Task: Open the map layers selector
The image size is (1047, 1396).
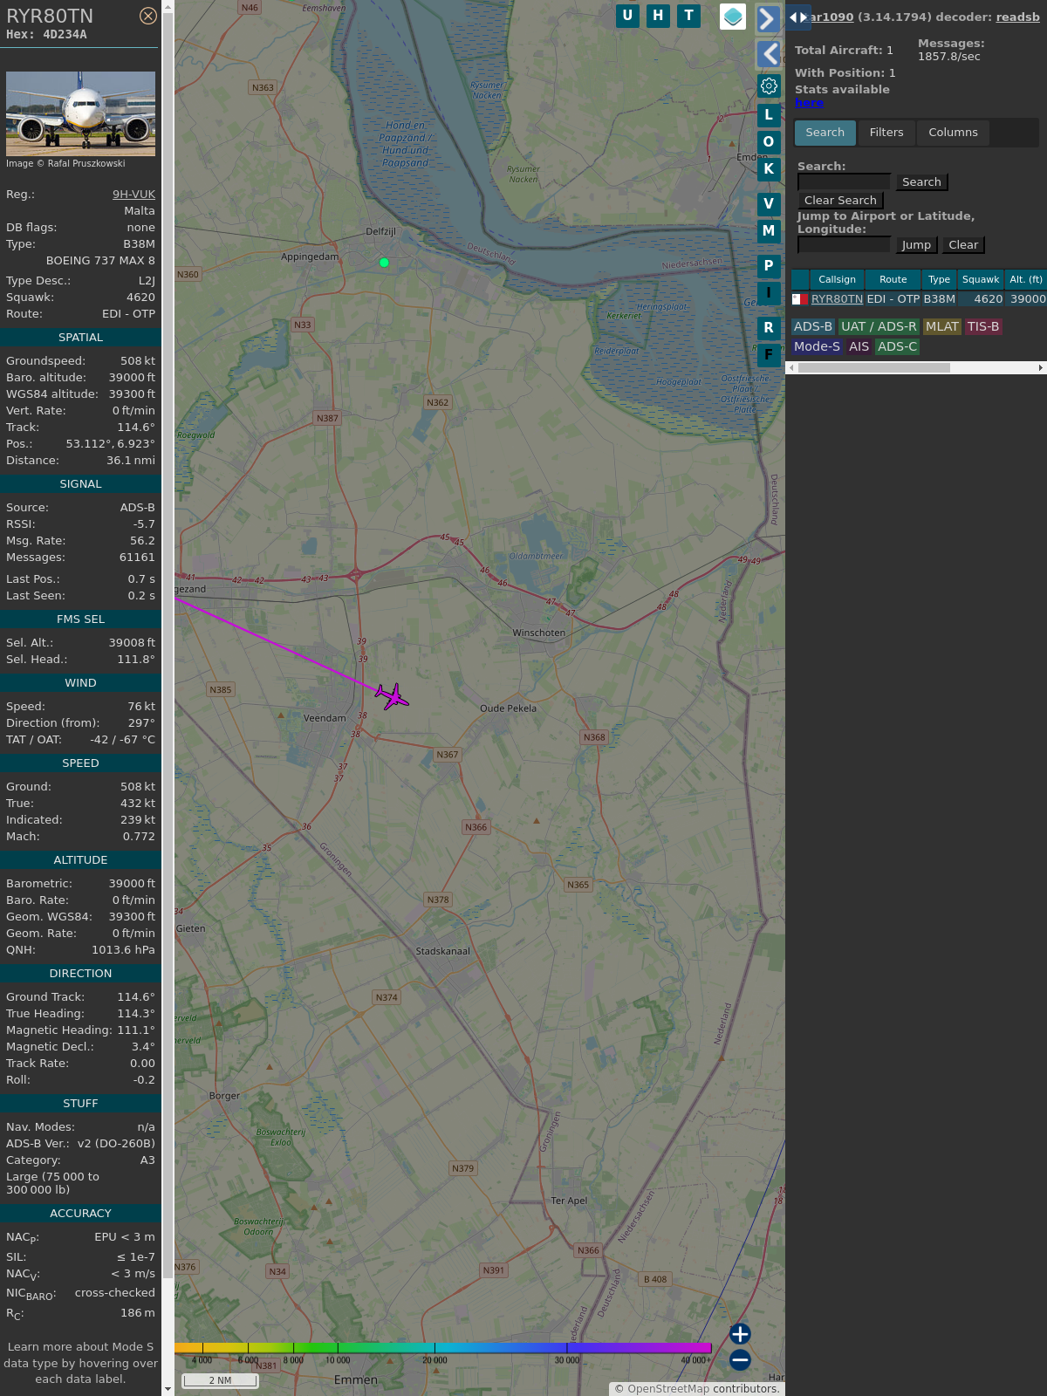Action: [733, 17]
